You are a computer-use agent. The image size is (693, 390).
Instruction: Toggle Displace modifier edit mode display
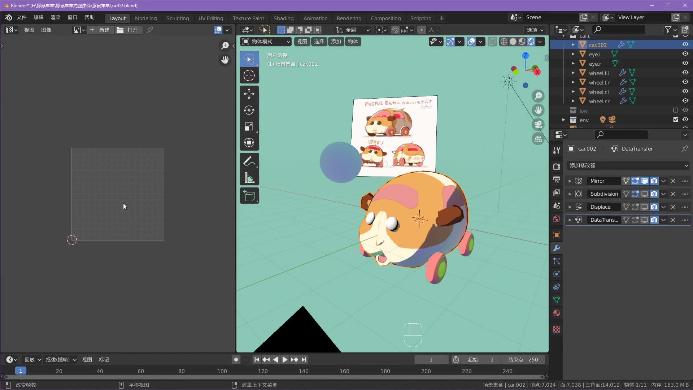[635, 207]
